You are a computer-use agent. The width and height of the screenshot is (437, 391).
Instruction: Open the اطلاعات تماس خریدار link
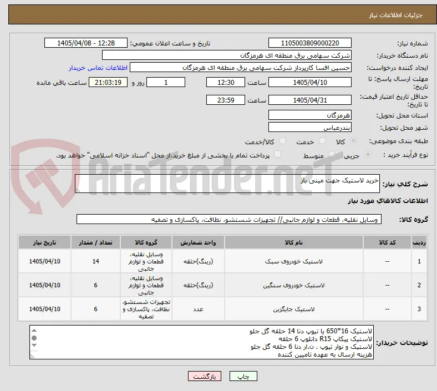(98, 68)
